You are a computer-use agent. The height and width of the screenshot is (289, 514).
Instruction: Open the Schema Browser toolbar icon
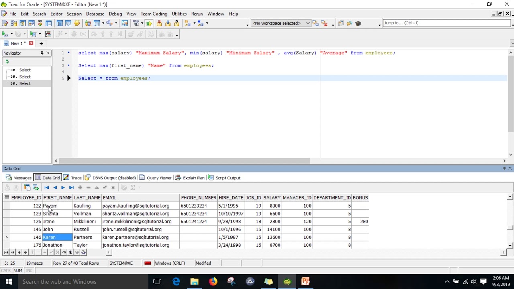14,23
